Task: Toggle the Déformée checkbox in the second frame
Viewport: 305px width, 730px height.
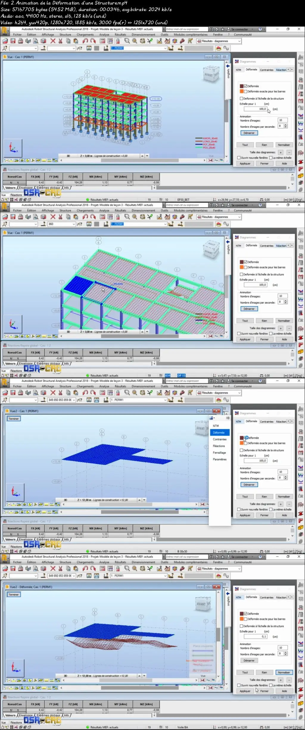Action: pos(246,262)
